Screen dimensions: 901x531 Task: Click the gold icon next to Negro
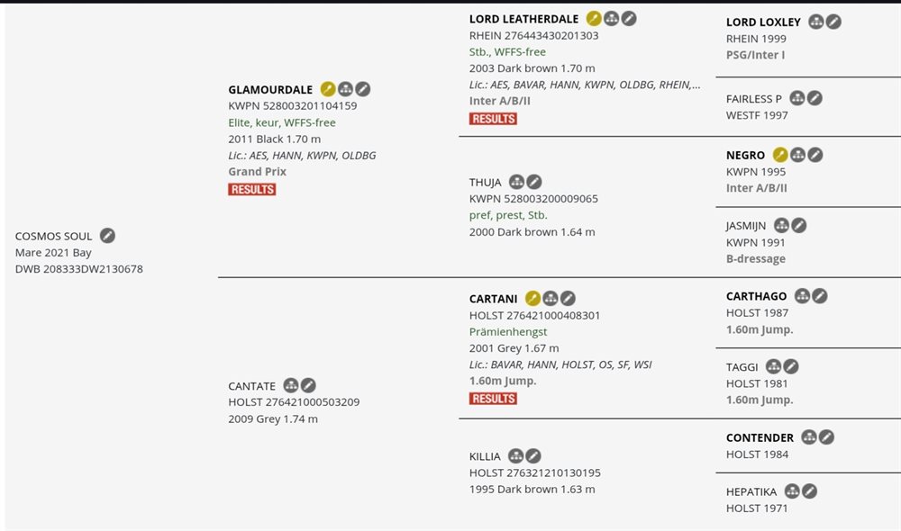[x=780, y=155]
